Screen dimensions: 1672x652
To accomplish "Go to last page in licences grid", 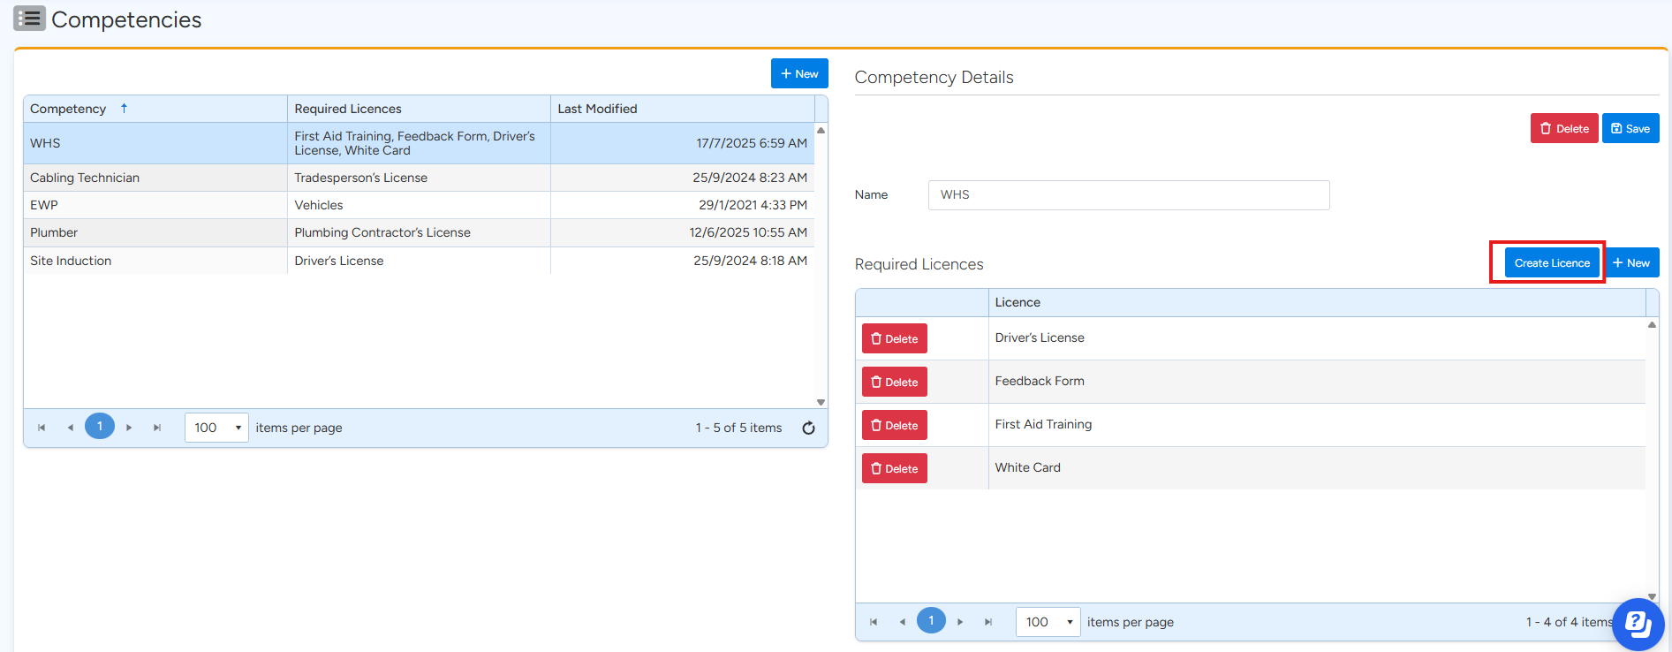I will (x=988, y=622).
